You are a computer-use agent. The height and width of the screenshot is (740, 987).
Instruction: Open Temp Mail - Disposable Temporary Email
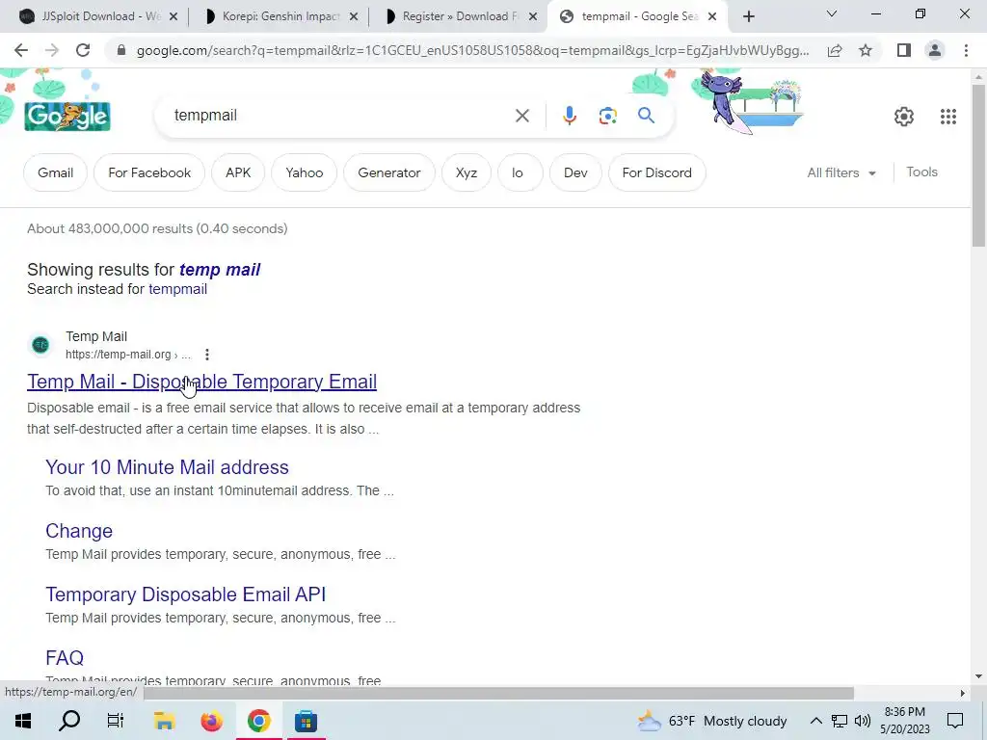202,382
